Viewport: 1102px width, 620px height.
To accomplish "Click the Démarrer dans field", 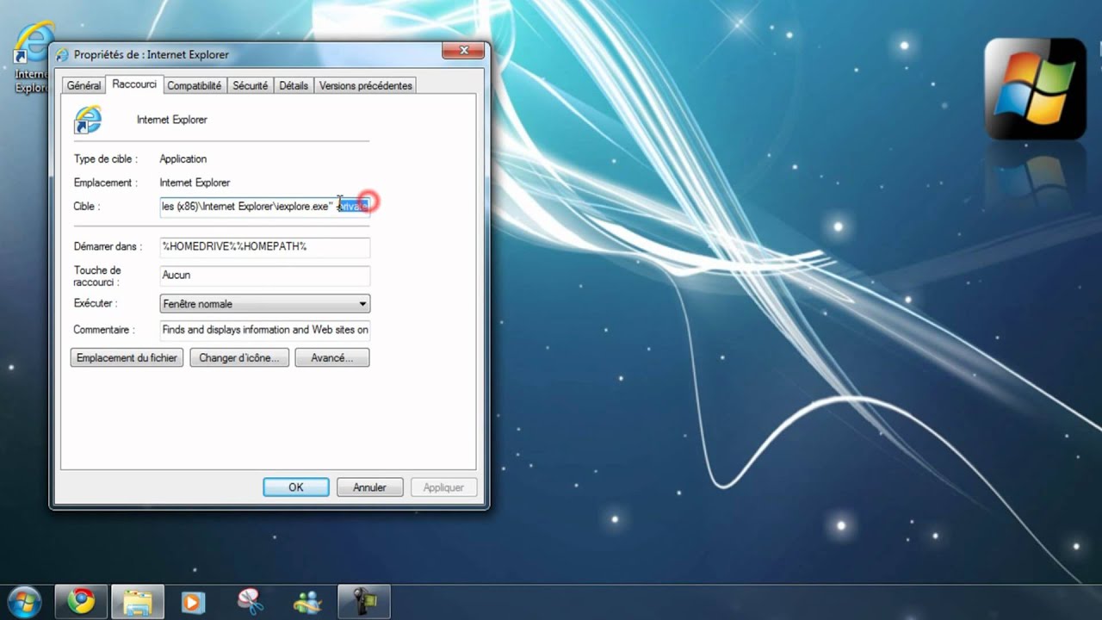I will (x=265, y=246).
